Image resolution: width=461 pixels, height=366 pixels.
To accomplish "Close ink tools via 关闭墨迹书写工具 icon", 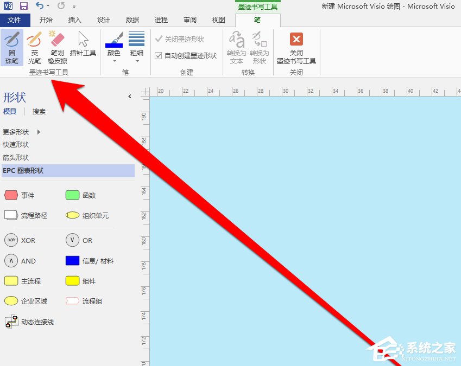I will (296, 46).
